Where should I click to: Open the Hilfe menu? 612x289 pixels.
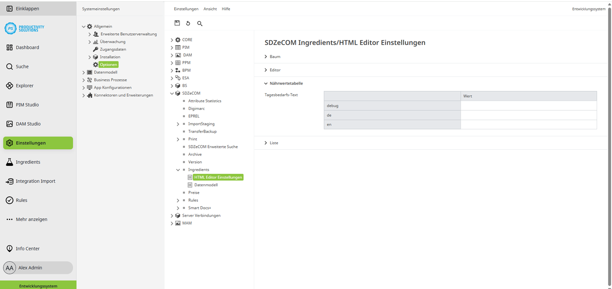(x=226, y=8)
